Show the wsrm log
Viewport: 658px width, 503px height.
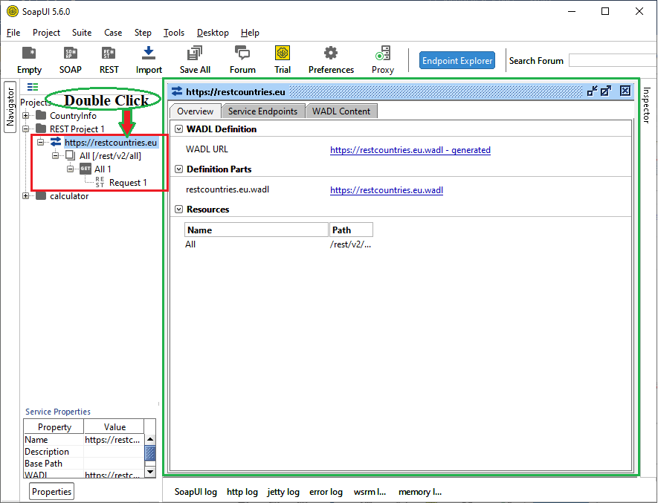click(370, 492)
